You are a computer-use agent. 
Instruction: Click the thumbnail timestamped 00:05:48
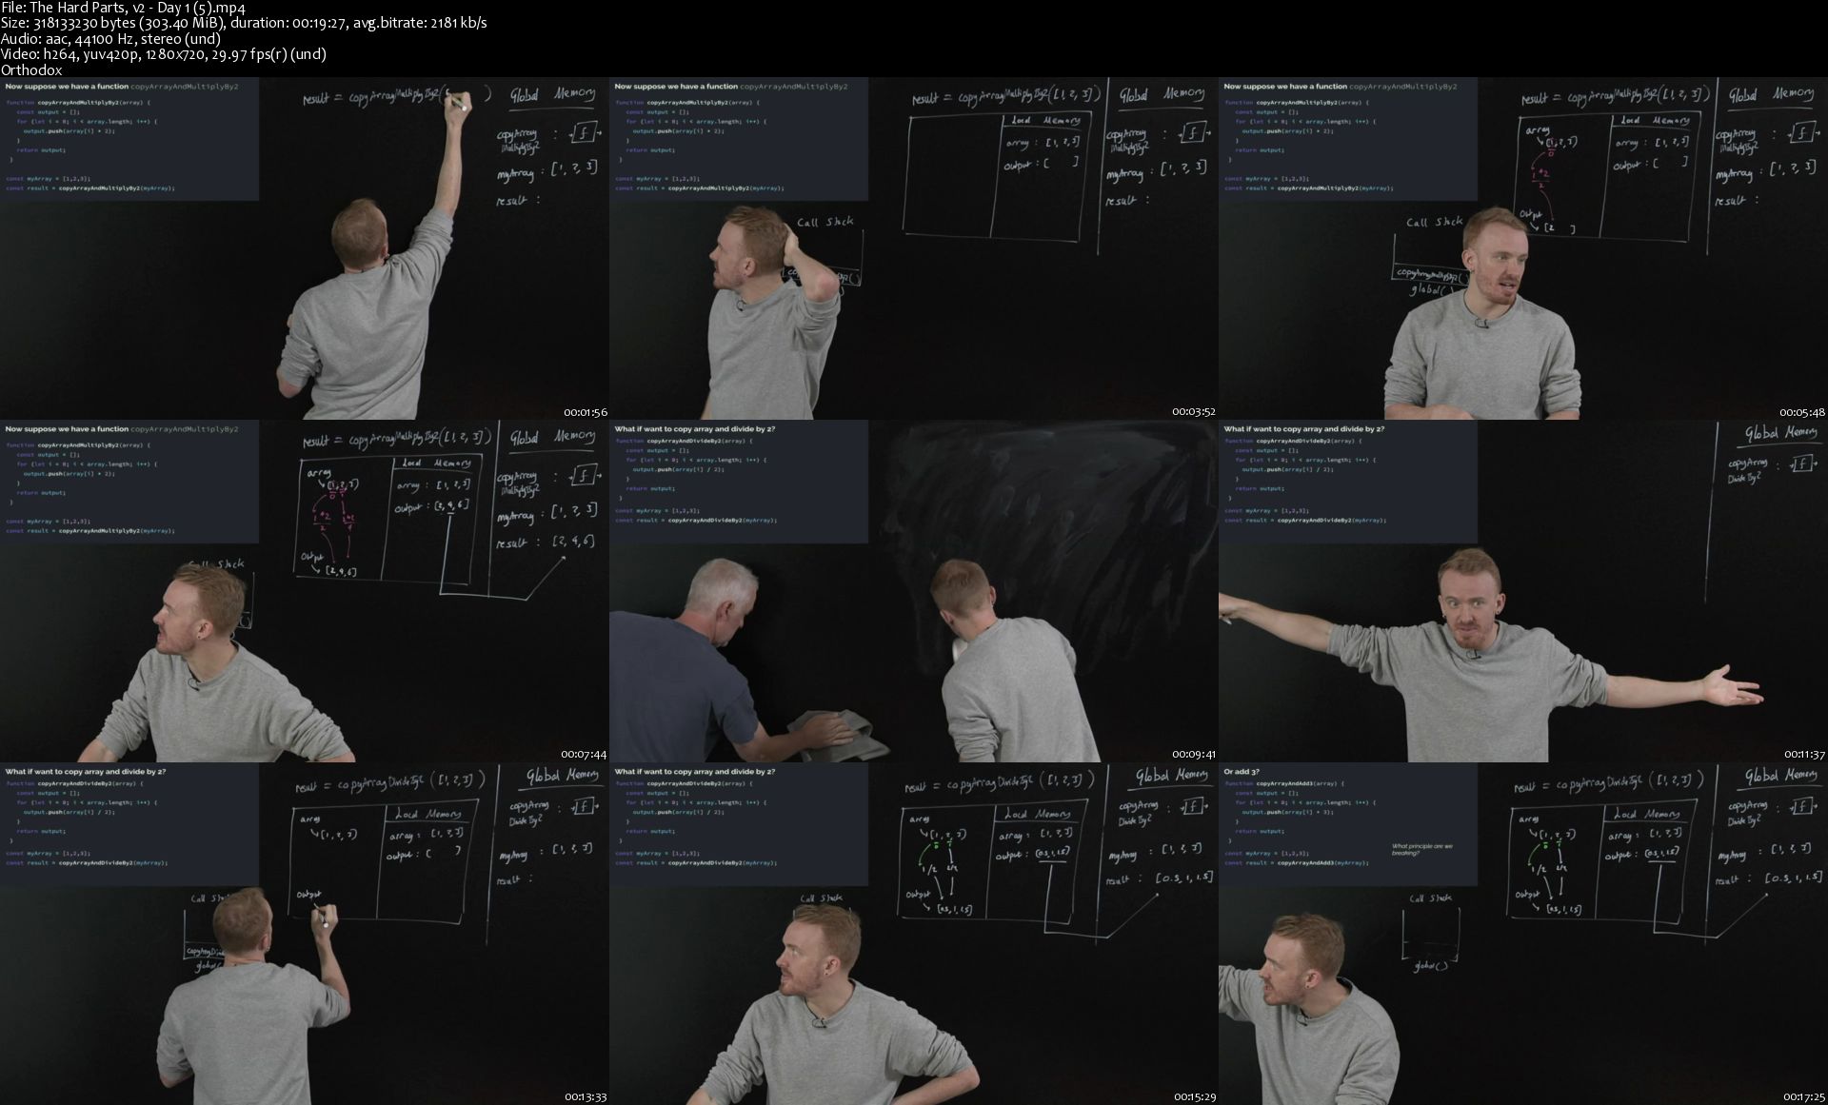tap(1523, 248)
